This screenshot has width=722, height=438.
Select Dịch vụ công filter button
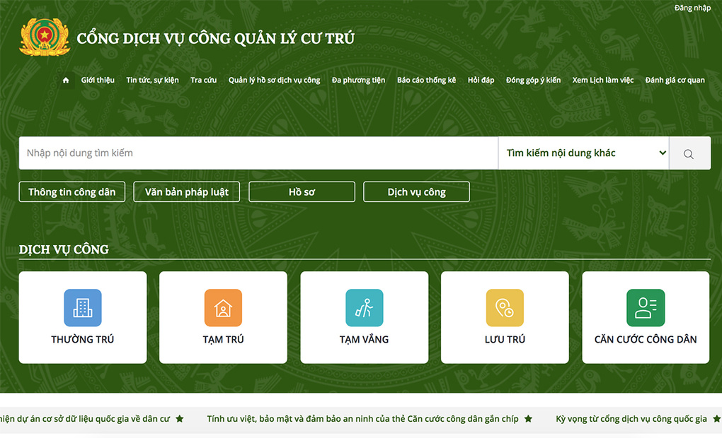pyautogui.click(x=416, y=191)
